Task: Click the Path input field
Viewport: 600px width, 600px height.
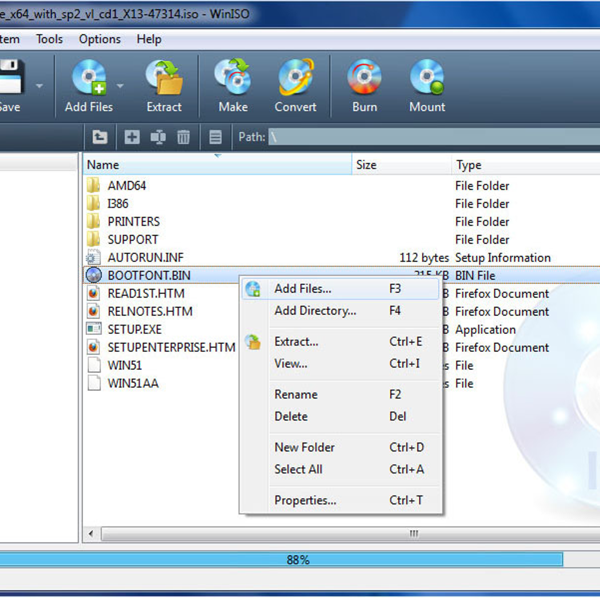Action: pos(430,136)
